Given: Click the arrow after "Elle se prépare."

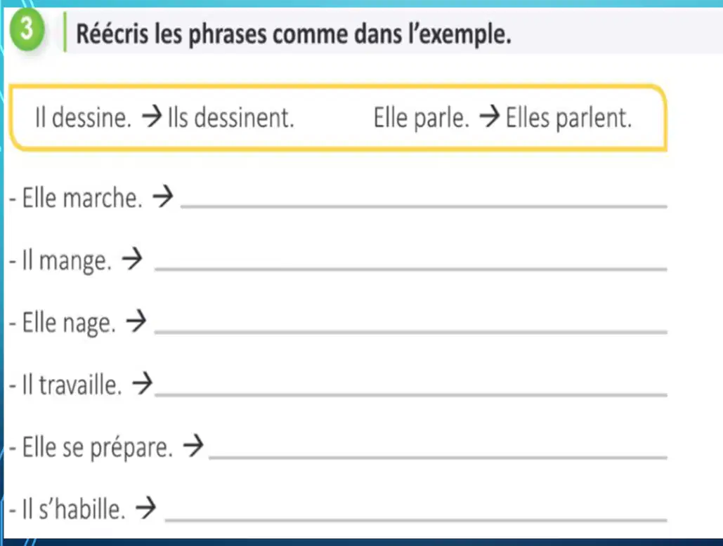Looking at the screenshot, I should click(193, 446).
